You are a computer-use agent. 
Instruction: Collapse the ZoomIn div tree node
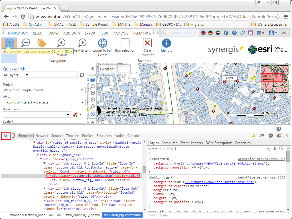(44, 164)
